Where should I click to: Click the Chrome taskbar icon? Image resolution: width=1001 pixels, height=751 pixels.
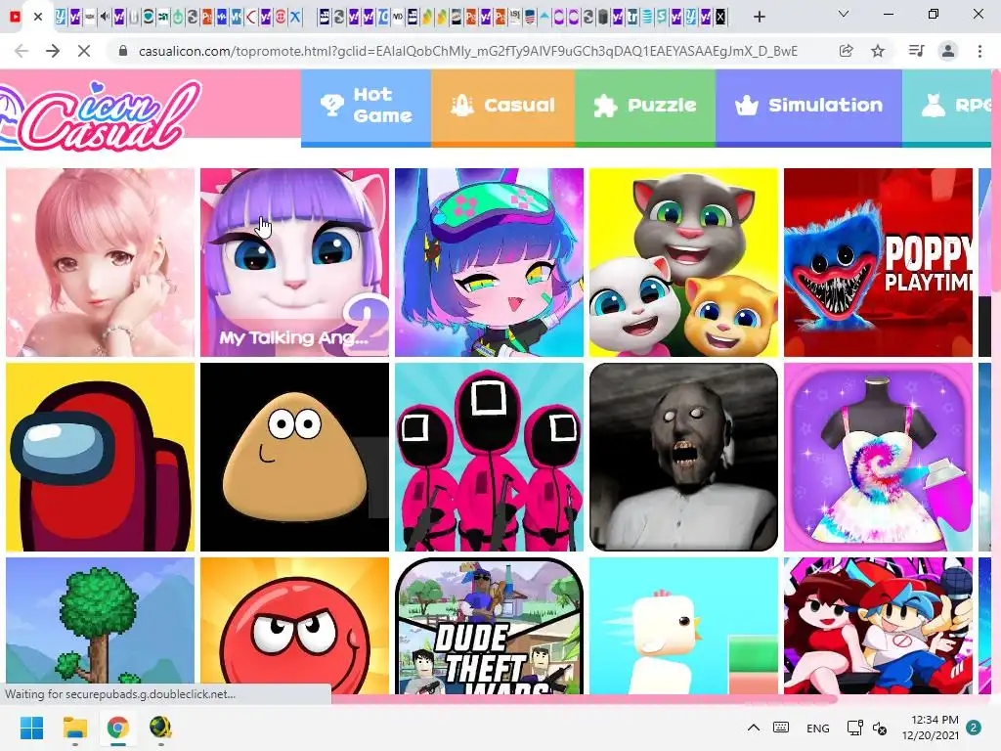click(x=118, y=728)
